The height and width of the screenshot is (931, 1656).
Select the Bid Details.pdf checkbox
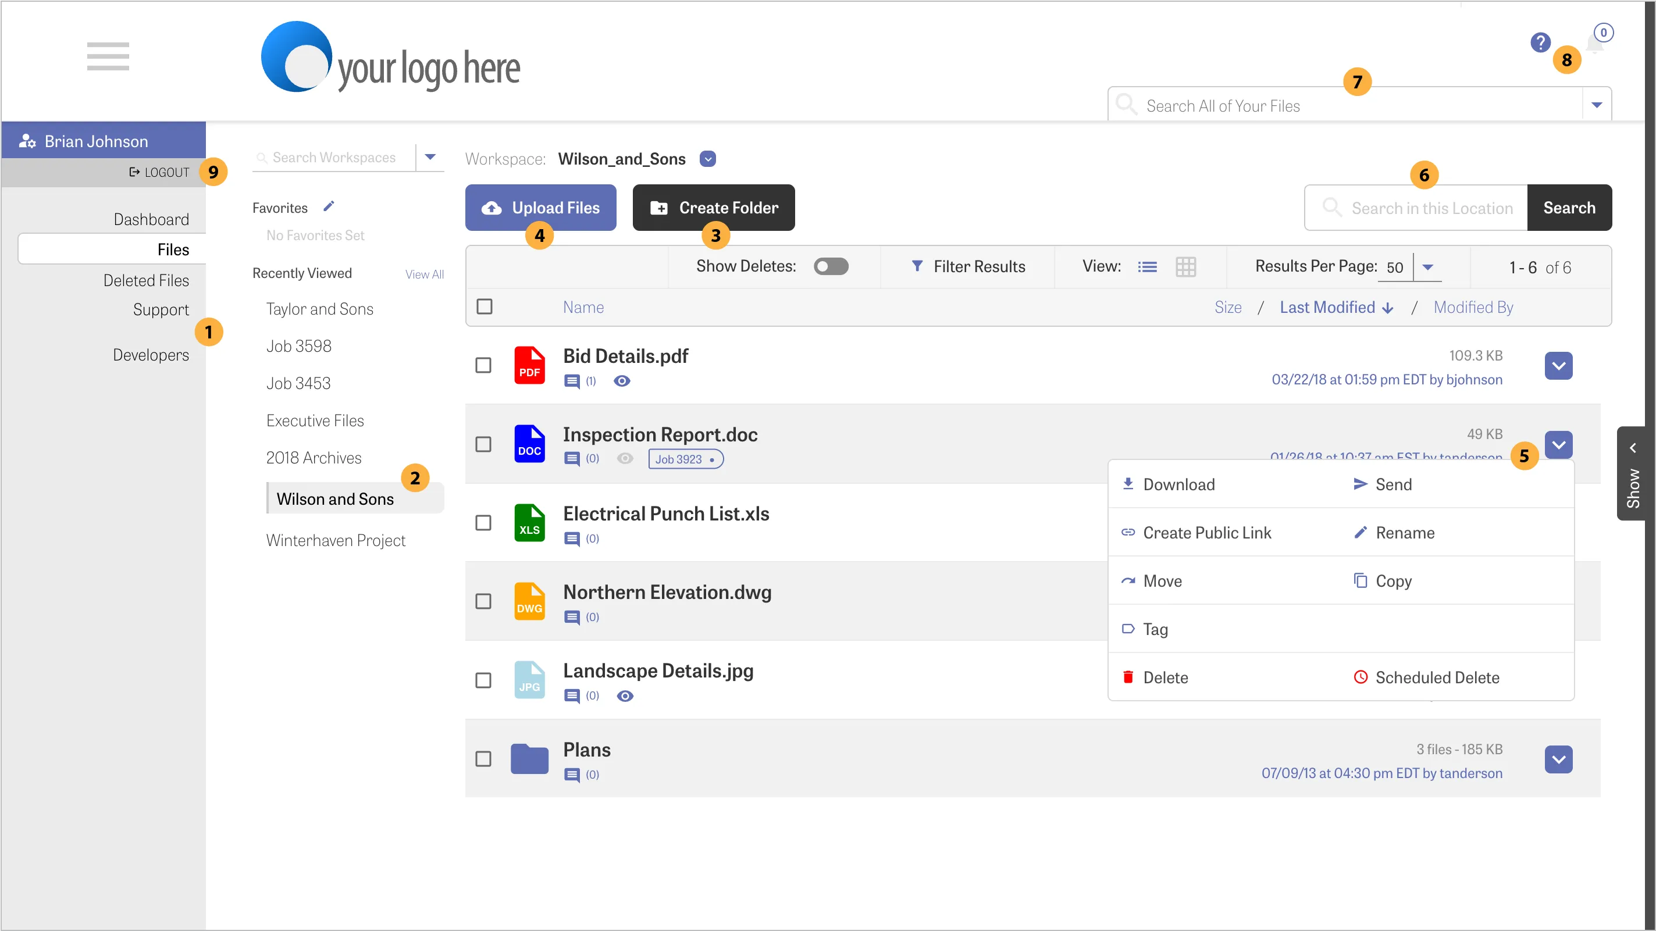(483, 365)
